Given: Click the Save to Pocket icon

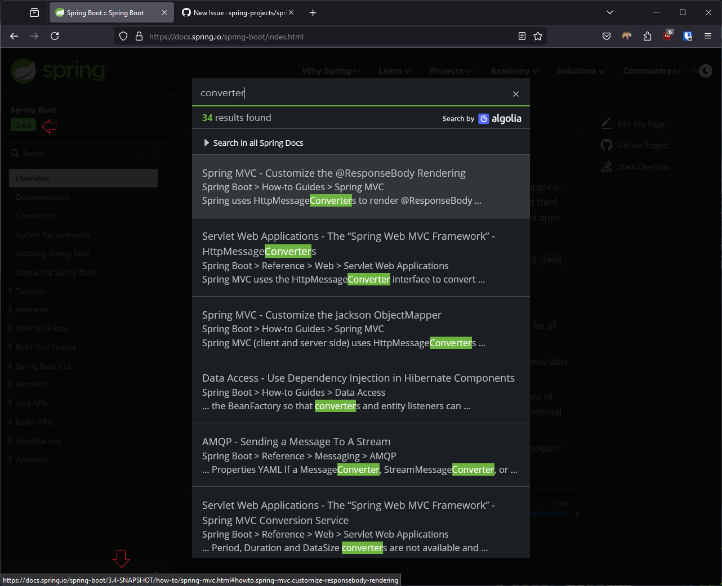Looking at the screenshot, I should 607,37.
